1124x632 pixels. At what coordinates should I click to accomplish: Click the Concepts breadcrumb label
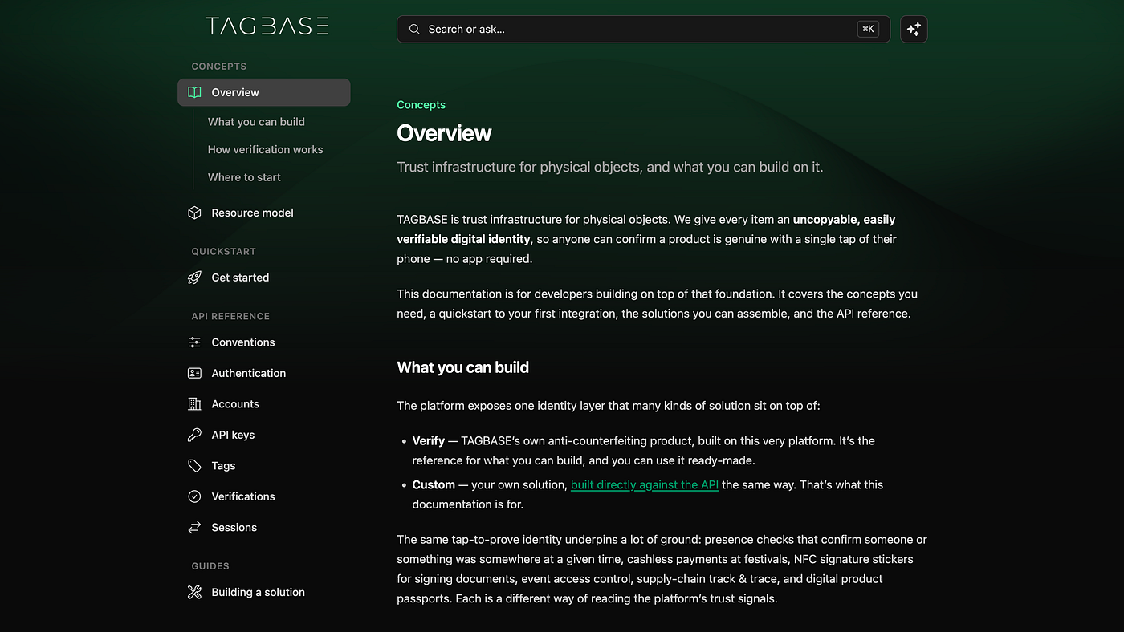click(x=421, y=105)
